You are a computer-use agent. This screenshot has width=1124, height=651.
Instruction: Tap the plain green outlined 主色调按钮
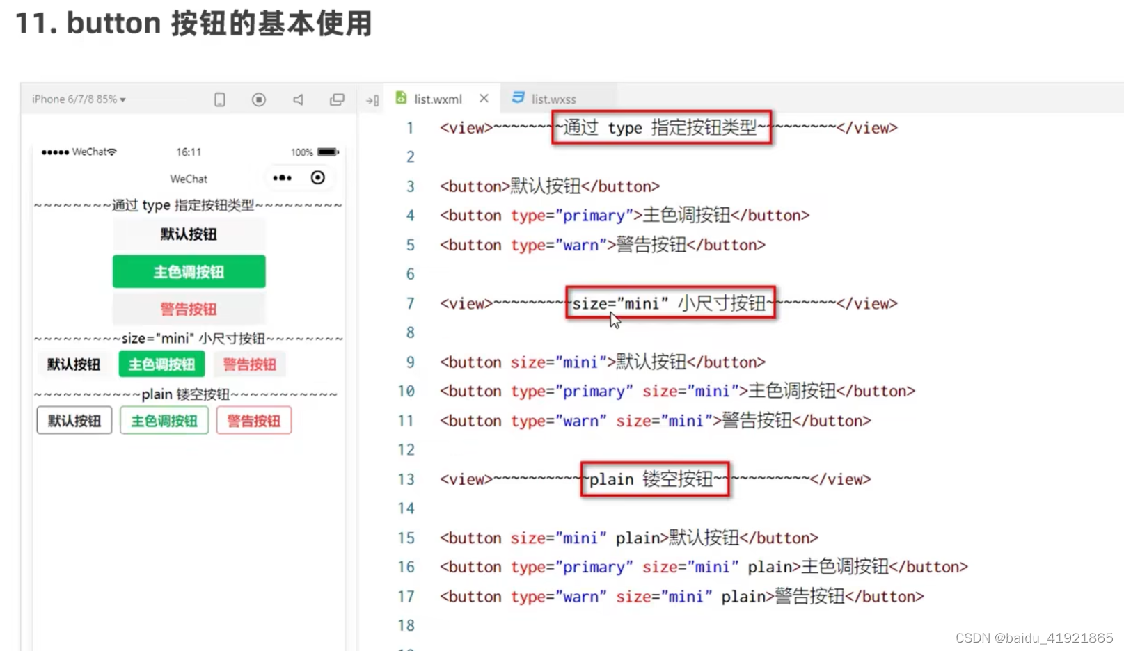pos(164,421)
